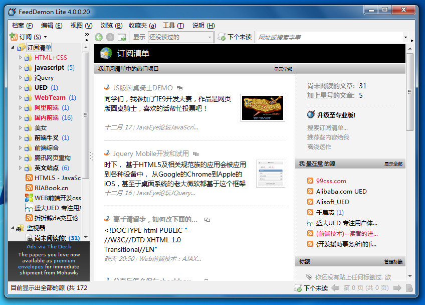Viewport: 425px width, 305px height.
Task: Click the globe icon beside 订阅清单 header
Action: pos(106,53)
